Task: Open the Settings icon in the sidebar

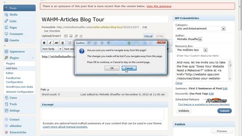Action: coord(6,111)
